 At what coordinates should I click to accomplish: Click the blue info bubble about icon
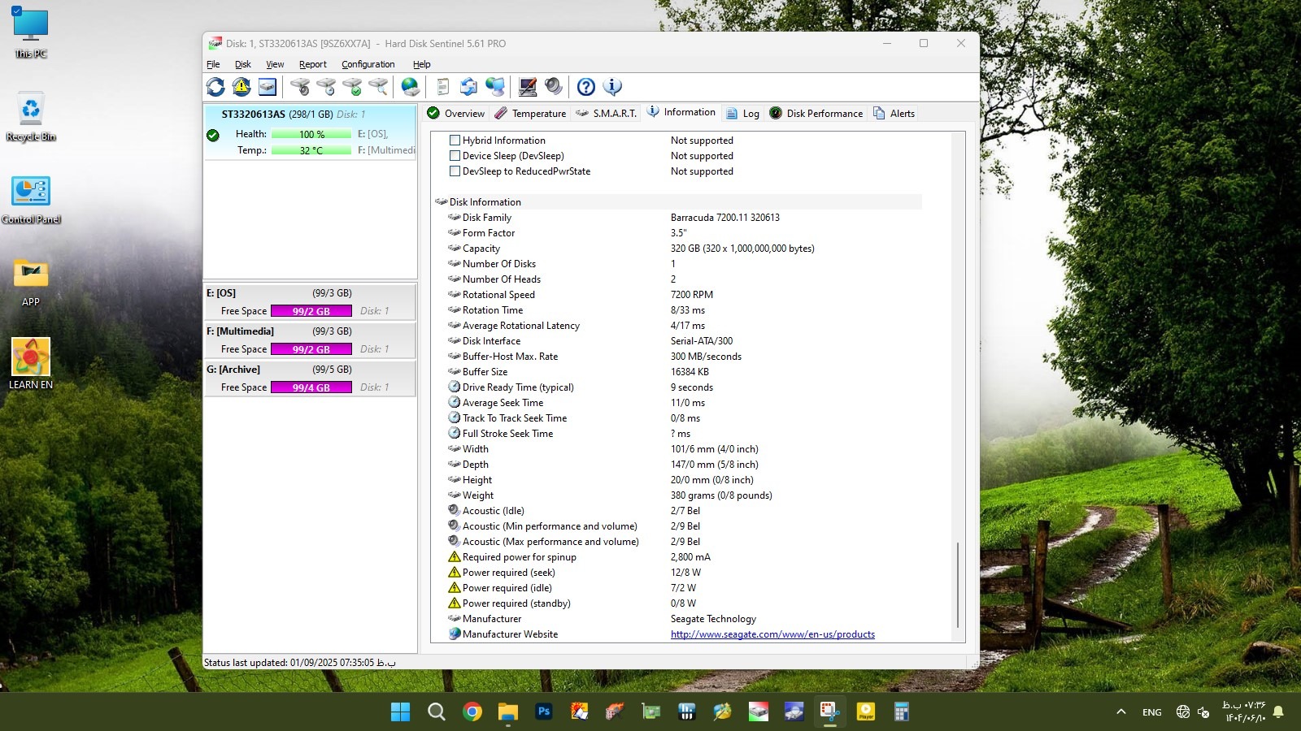tap(612, 87)
